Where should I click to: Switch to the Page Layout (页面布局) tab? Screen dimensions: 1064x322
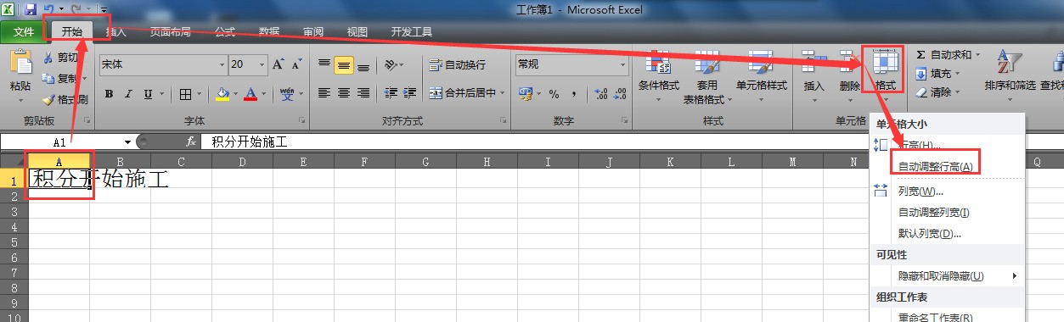tap(170, 32)
